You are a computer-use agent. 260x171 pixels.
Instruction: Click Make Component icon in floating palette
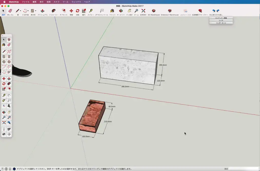9,40
